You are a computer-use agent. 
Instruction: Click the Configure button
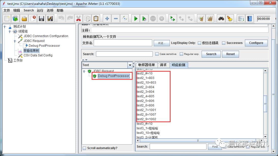[x=256, y=43]
